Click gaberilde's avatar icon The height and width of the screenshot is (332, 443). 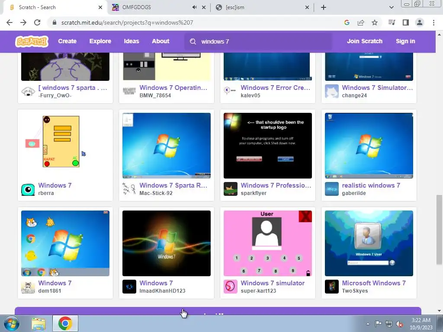click(x=331, y=189)
